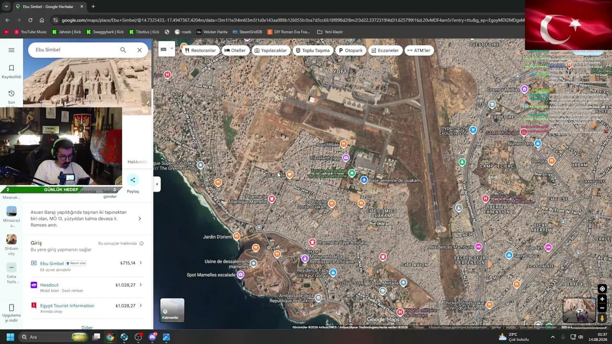Viewport: 612px width, 344px height.
Task: Click the Paylaş share icon
Action: pyautogui.click(x=133, y=180)
